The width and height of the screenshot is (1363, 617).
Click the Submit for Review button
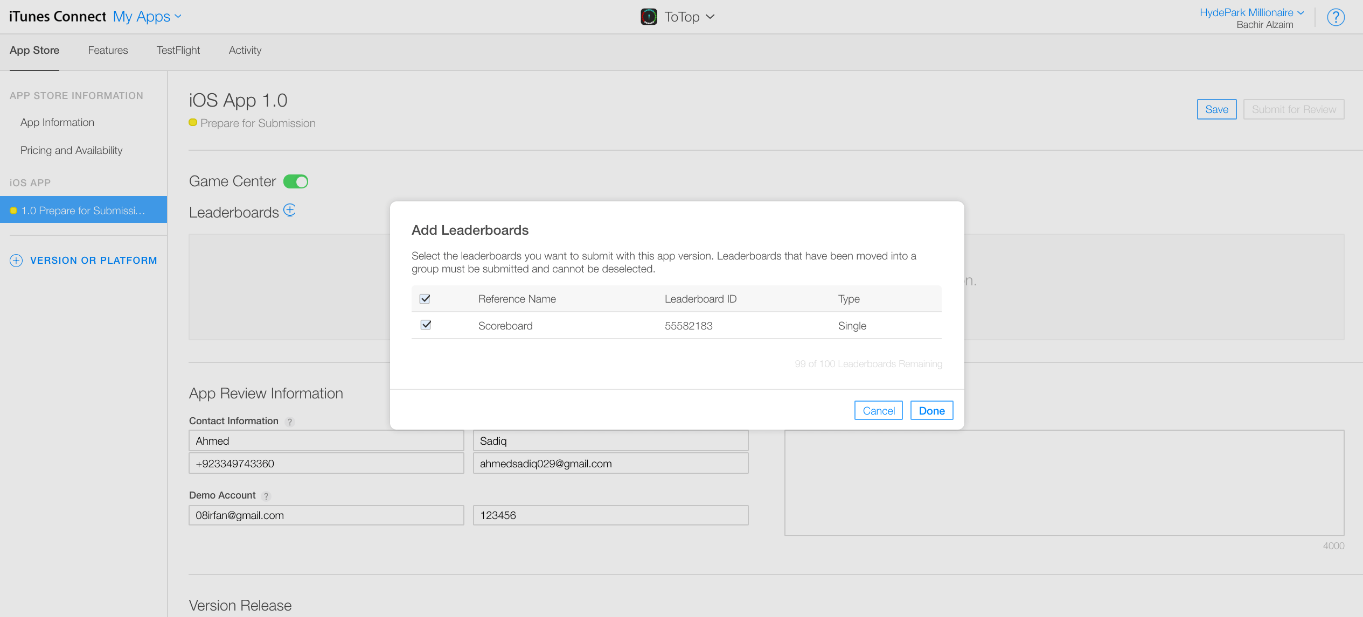coord(1294,109)
